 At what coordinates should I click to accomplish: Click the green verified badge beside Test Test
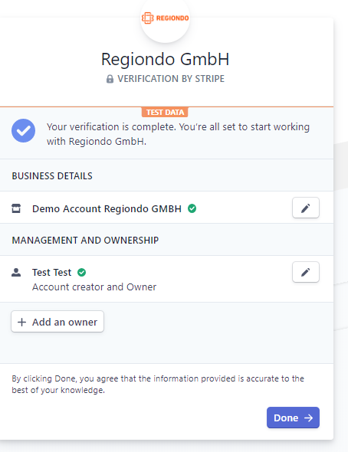point(81,272)
